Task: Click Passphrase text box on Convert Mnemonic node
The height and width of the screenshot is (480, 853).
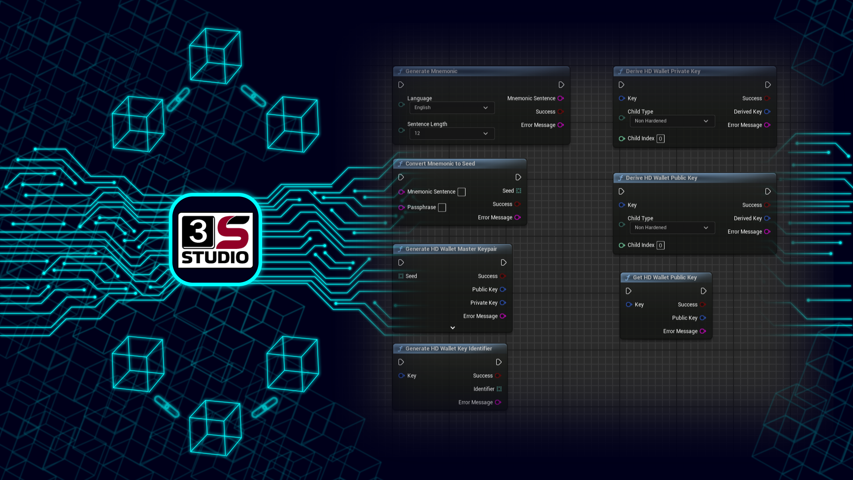Action: click(442, 208)
